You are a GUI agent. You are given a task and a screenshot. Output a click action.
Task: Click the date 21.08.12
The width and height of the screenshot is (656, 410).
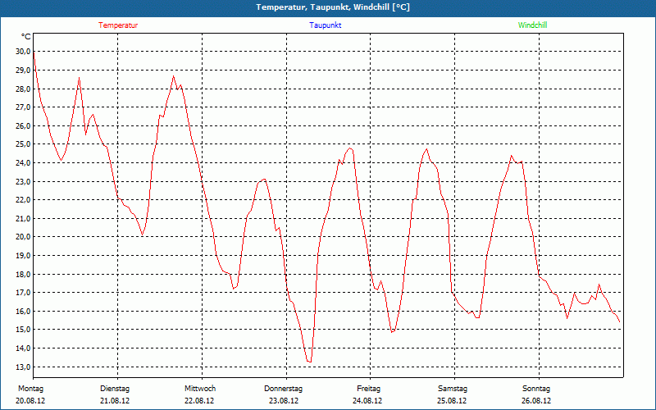(115, 401)
